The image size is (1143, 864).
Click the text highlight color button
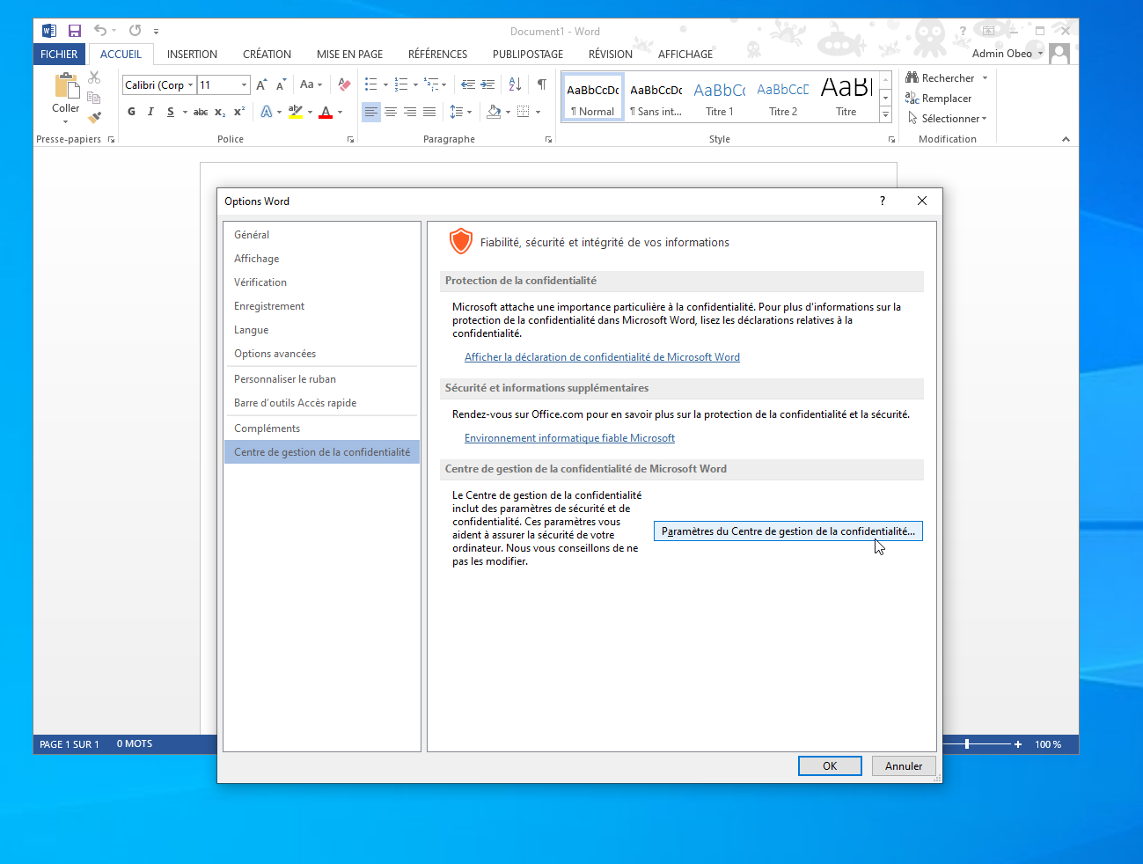pyautogui.click(x=296, y=112)
